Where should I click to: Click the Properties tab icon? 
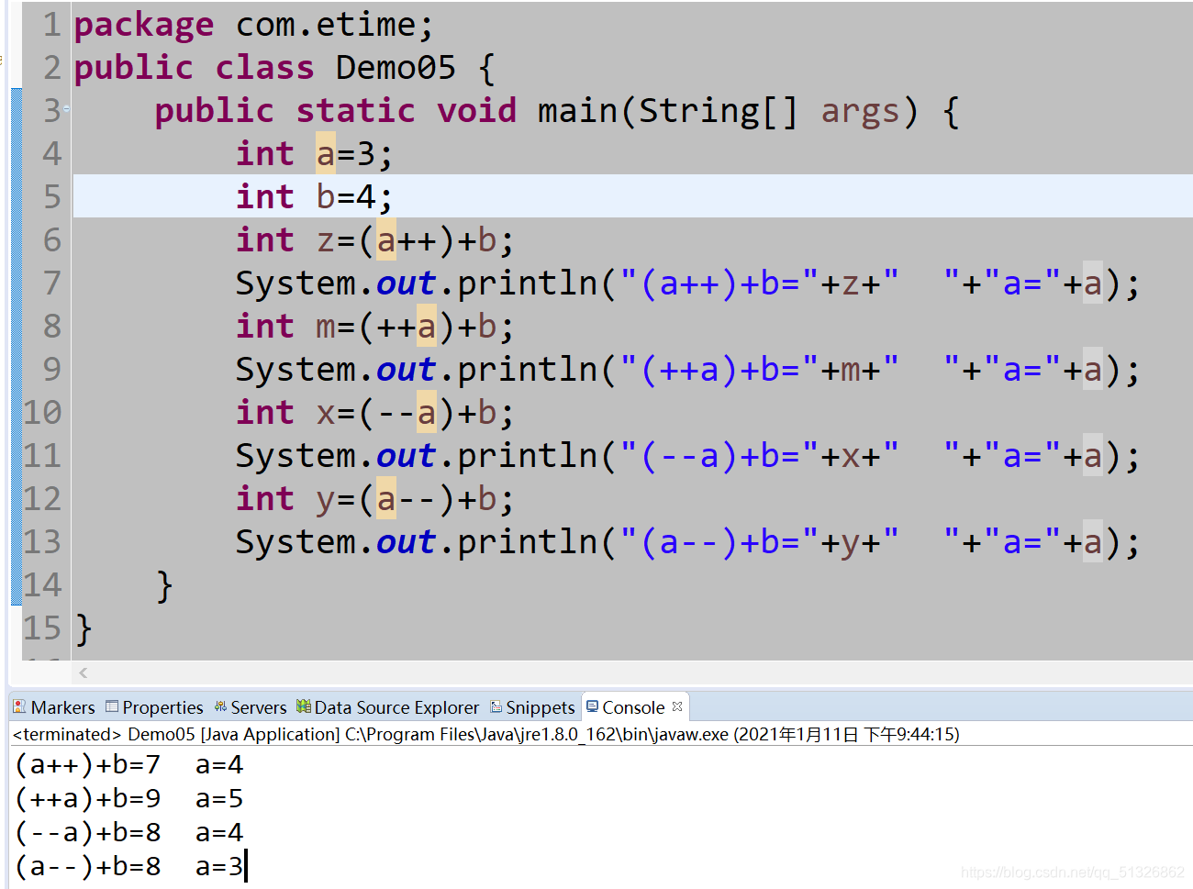pyautogui.click(x=112, y=706)
